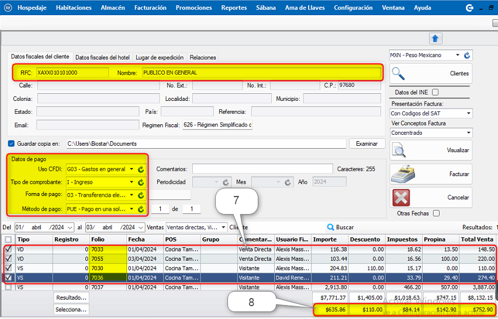
Task: Uncheck Guardar copia en checkbox
Action: (11, 143)
